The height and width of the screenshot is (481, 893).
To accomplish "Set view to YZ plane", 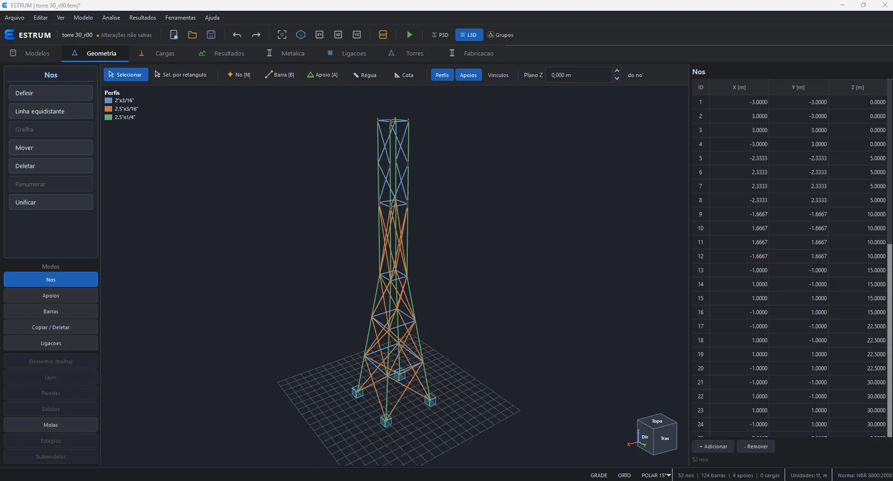I will 357,35.
